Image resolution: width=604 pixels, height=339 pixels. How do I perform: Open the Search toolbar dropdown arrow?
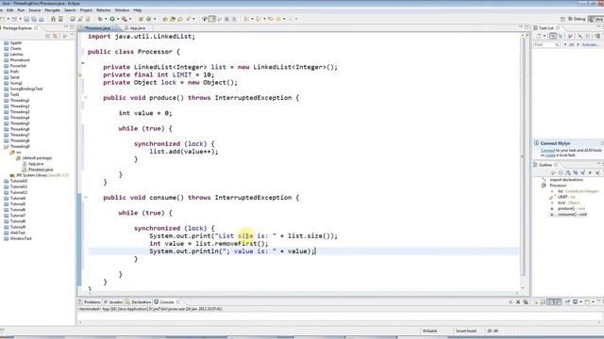click(193, 19)
